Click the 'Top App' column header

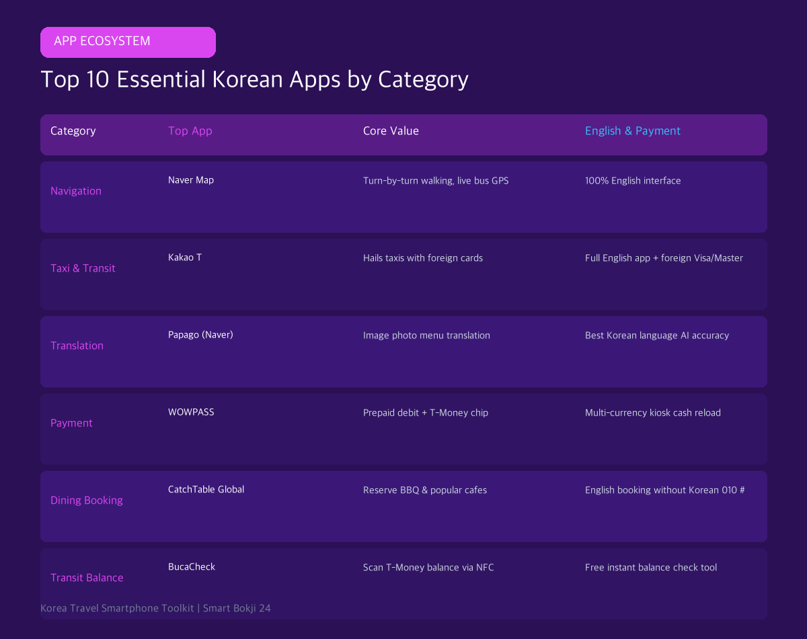190,131
